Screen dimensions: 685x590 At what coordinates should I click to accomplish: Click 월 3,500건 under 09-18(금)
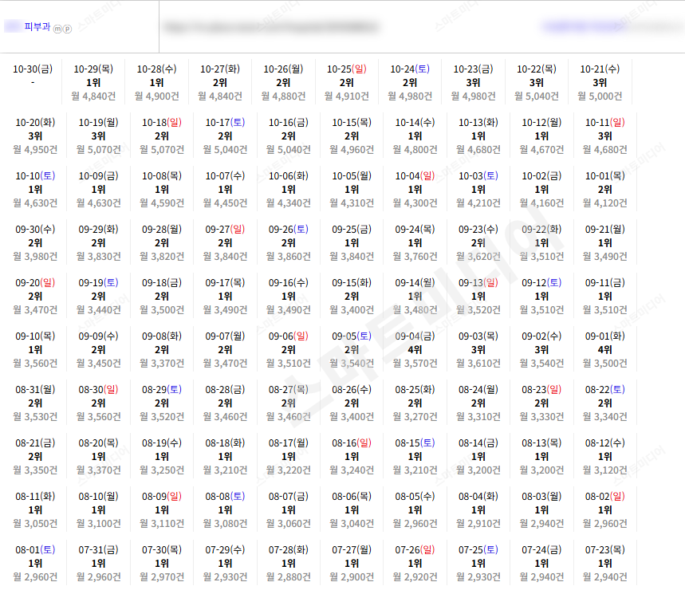pyautogui.click(x=162, y=309)
